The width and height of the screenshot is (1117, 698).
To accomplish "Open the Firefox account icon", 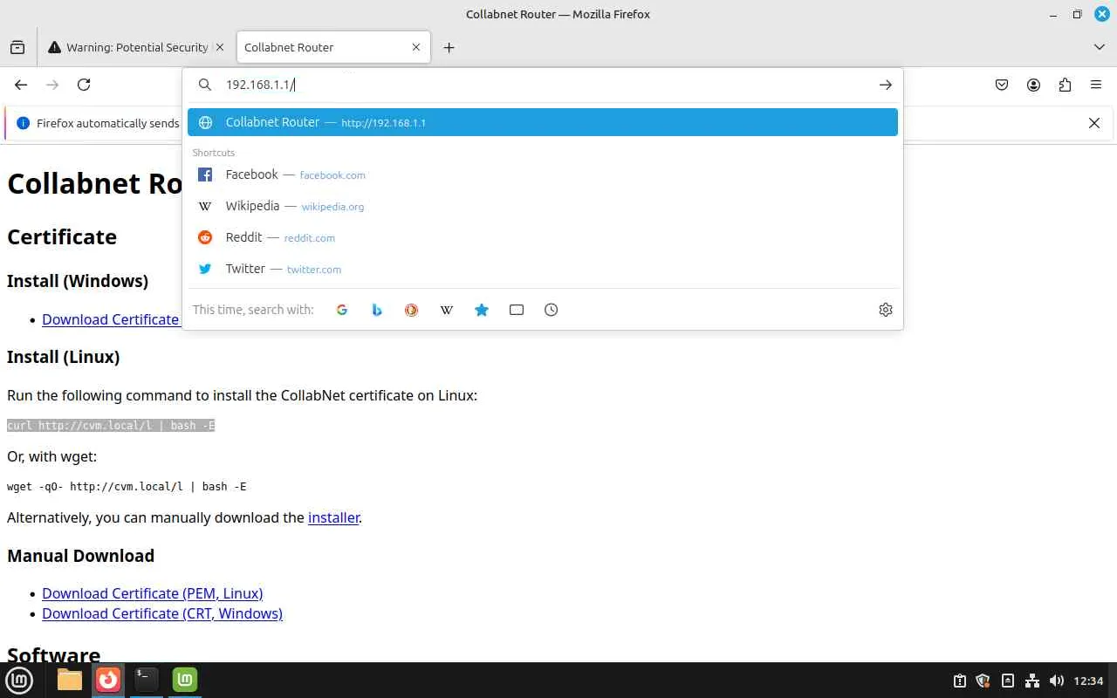I will (x=1033, y=85).
